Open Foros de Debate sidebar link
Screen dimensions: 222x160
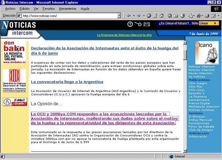[201, 126]
